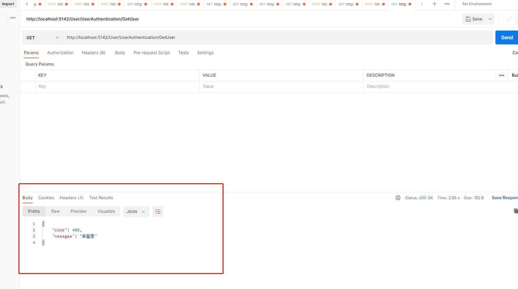Click the Save request icon

pos(474,19)
